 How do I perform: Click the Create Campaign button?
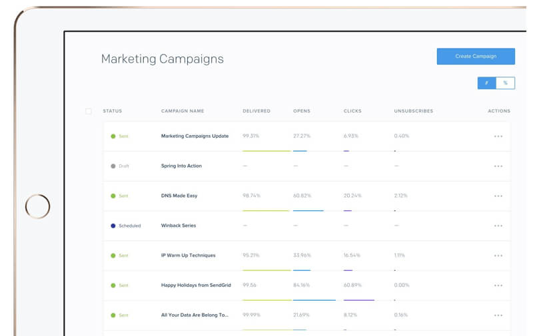coord(476,57)
